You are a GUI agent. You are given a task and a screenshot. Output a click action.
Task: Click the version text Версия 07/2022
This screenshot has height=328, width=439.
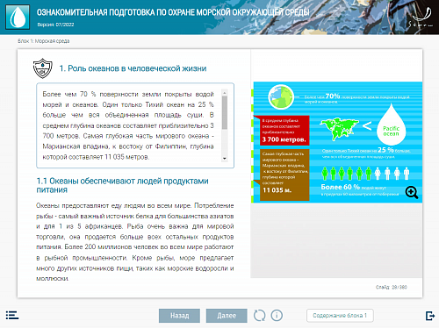point(55,25)
